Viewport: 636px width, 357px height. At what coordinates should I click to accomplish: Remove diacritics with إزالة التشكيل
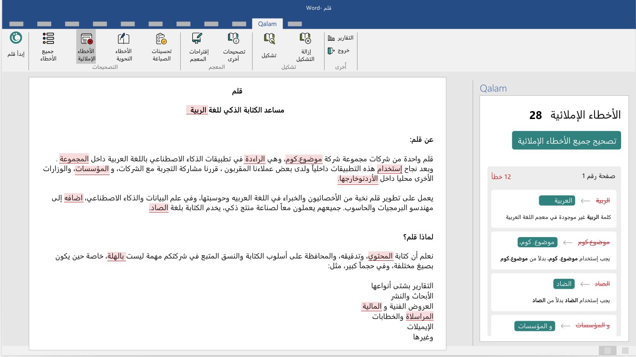pos(305,47)
